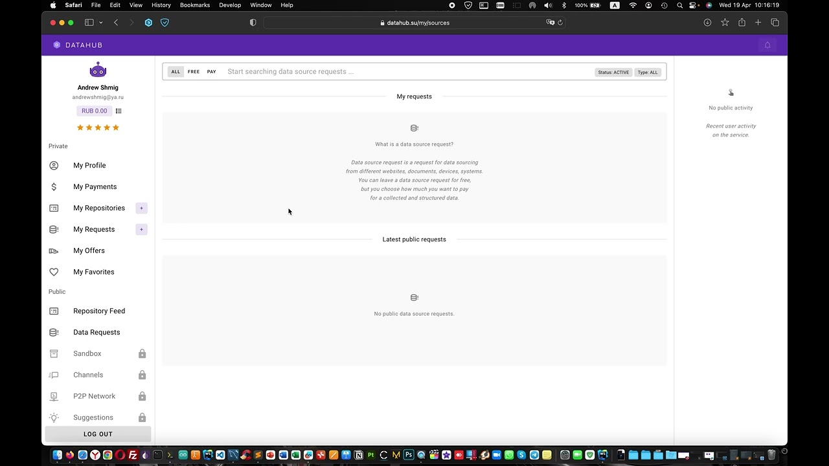Image resolution: width=829 pixels, height=466 pixels.
Task: Add new repository with plus button
Action: point(141,208)
